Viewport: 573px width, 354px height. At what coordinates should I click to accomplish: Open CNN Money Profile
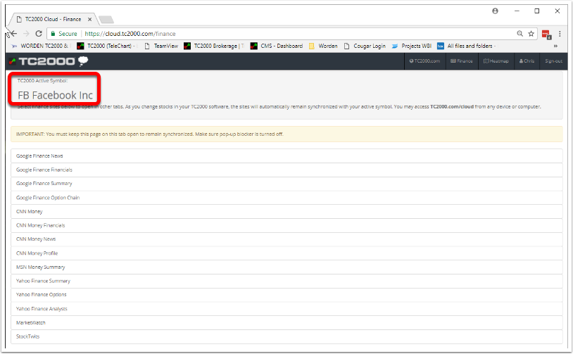pos(286,253)
